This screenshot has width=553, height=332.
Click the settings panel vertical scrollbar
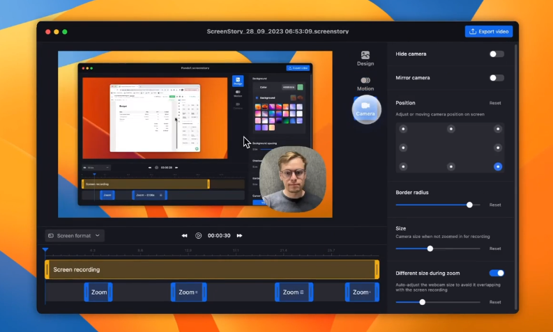point(516,176)
